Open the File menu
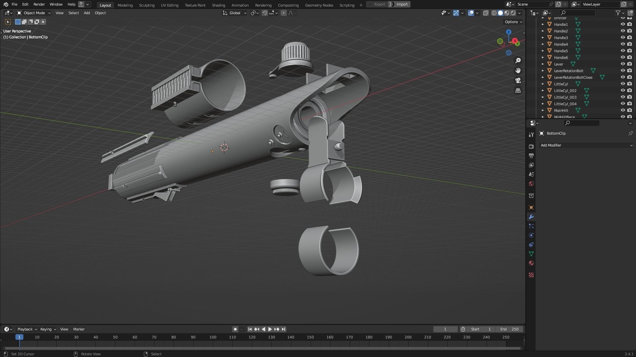This screenshot has height=357, width=636. (14, 4)
